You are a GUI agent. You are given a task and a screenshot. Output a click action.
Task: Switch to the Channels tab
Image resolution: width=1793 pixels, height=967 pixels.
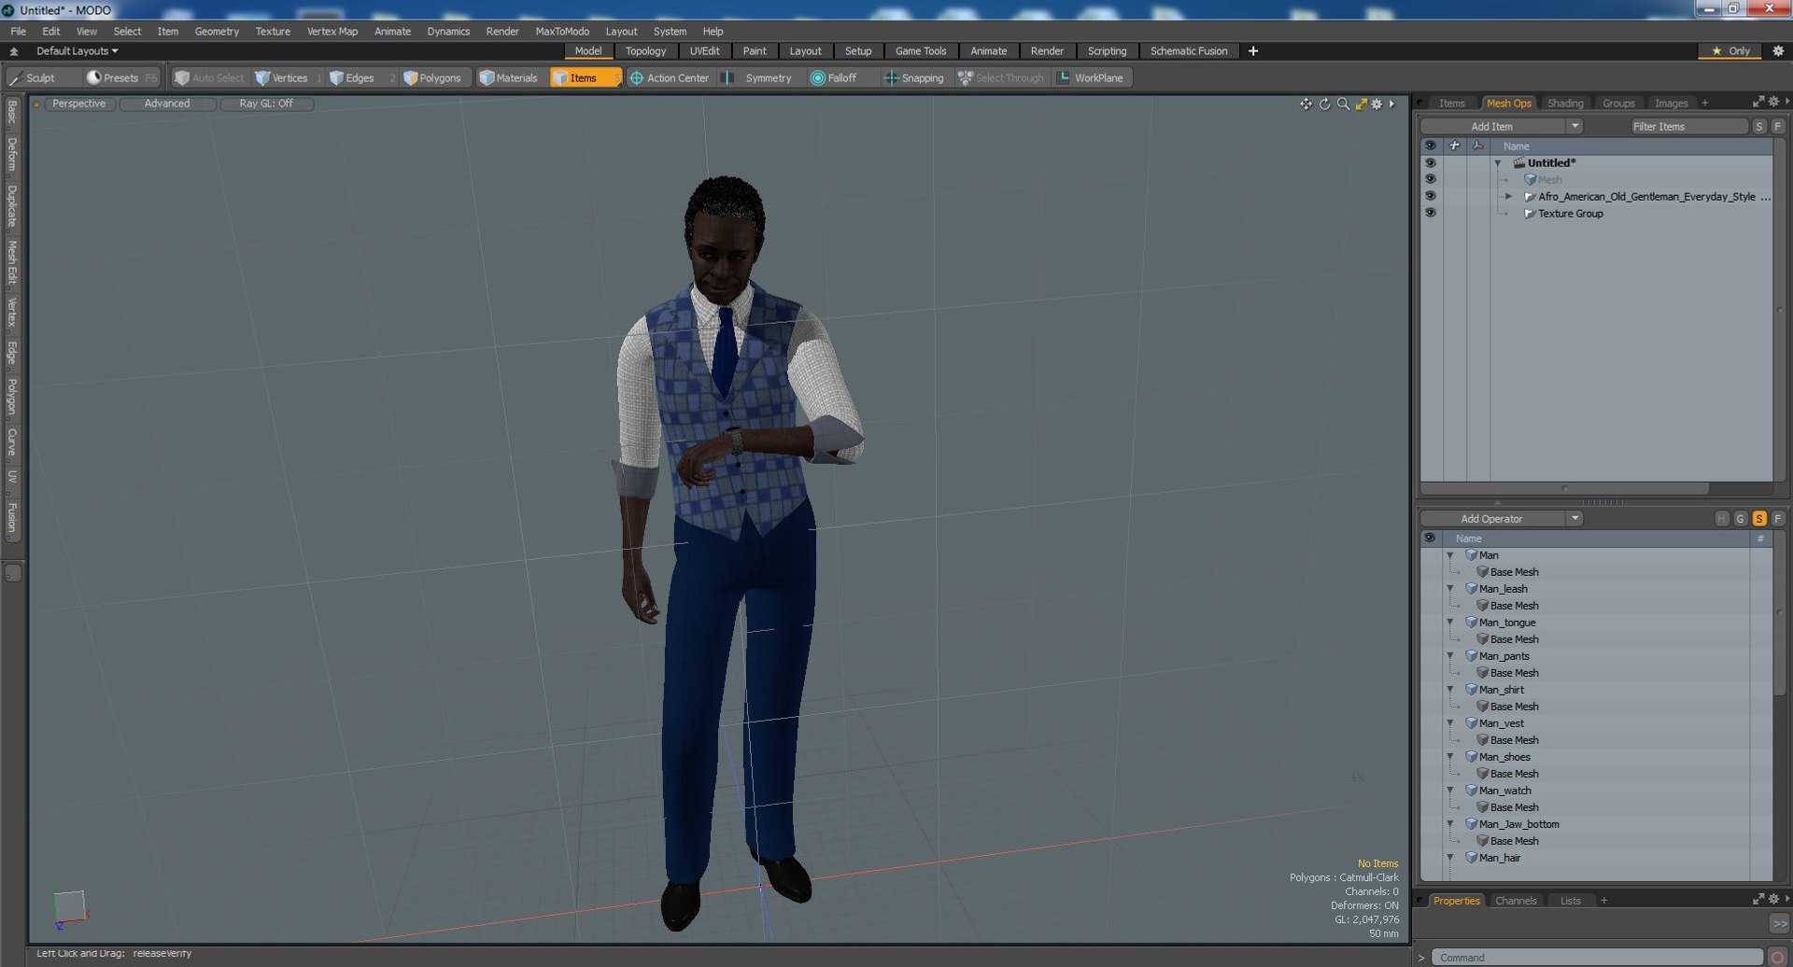pyautogui.click(x=1516, y=901)
